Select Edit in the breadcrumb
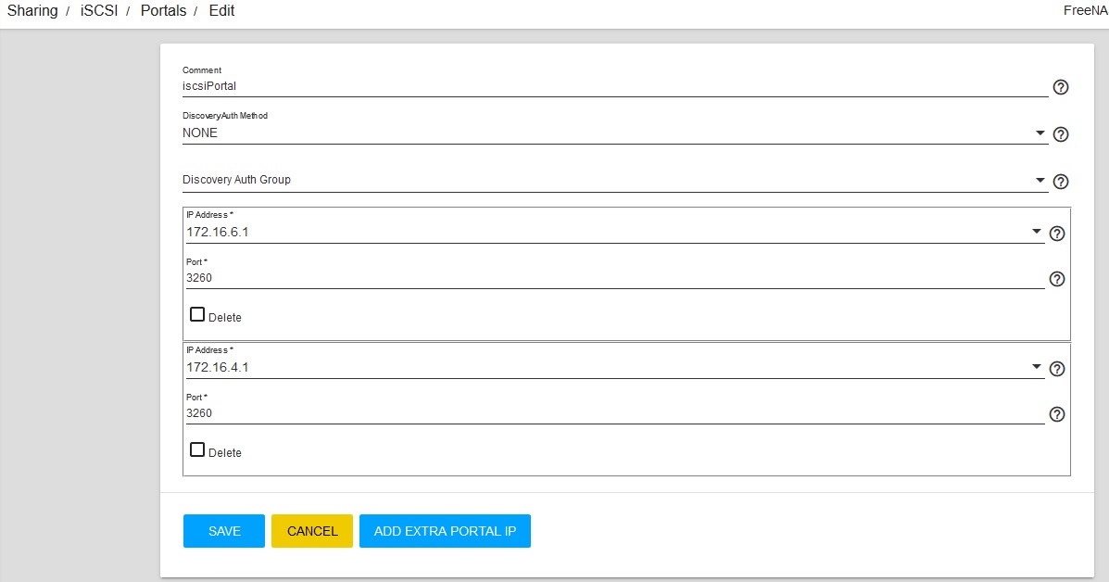Image resolution: width=1109 pixels, height=582 pixels. point(221,10)
